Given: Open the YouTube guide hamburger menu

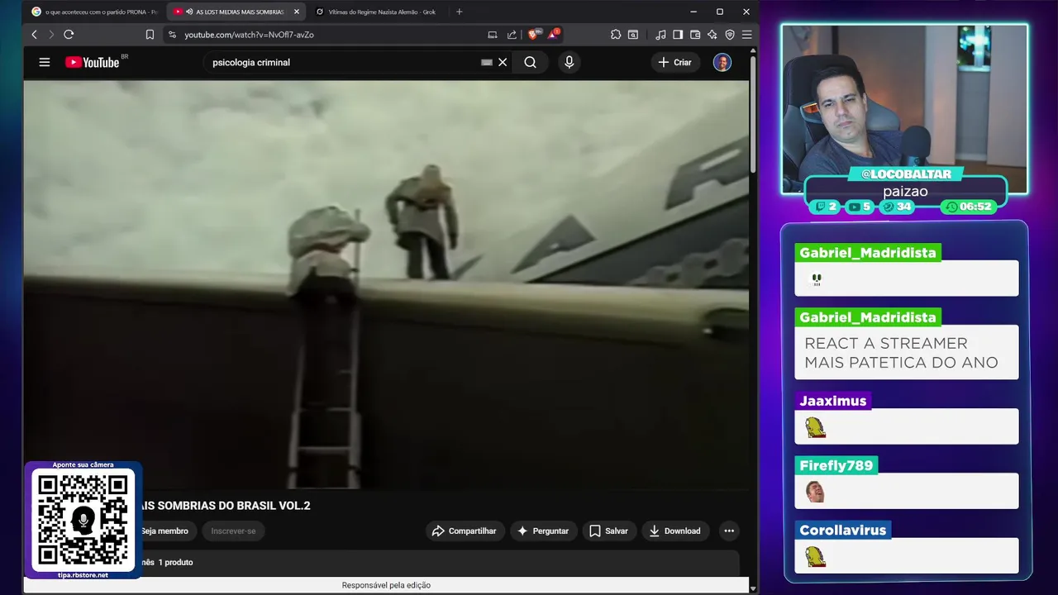Looking at the screenshot, I should [45, 62].
